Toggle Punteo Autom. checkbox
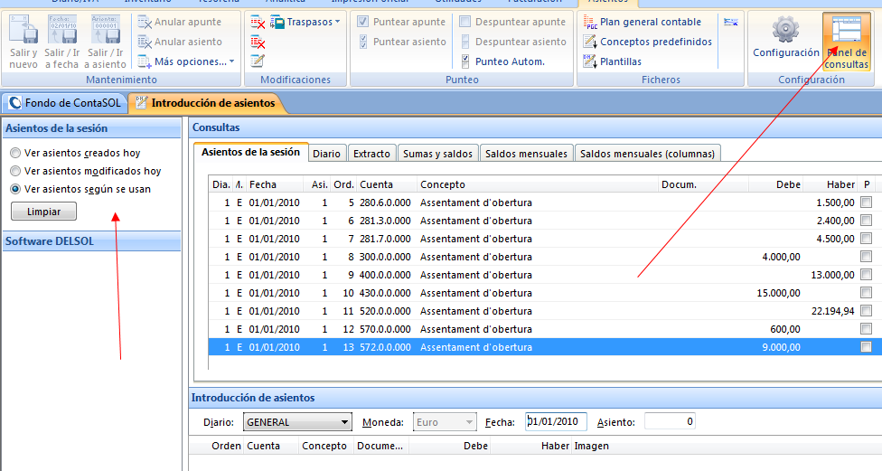 pos(466,61)
